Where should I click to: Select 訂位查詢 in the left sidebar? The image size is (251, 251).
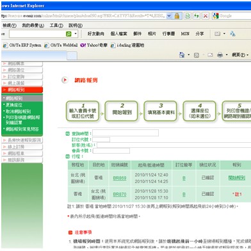(x=22, y=77)
